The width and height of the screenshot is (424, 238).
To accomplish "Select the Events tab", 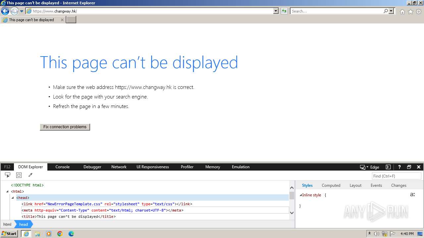I will click(x=376, y=185).
